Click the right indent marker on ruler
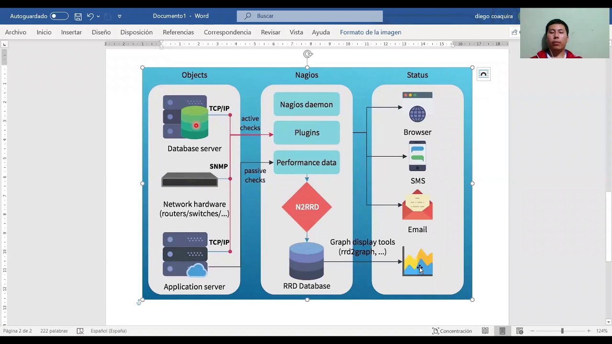This screenshot has width=612, height=344. coord(453,45)
